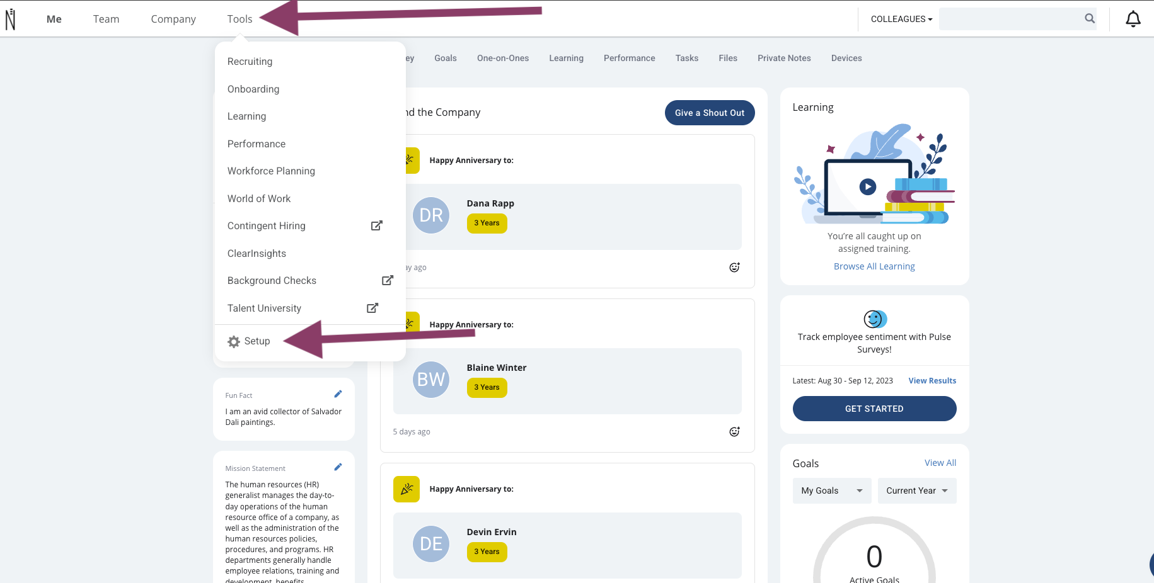This screenshot has width=1154, height=583.
Task: Click the search magnifier icon
Action: pos(1089,19)
